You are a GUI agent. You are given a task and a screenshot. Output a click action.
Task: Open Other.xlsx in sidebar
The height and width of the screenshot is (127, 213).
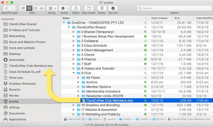(x=16, y=78)
